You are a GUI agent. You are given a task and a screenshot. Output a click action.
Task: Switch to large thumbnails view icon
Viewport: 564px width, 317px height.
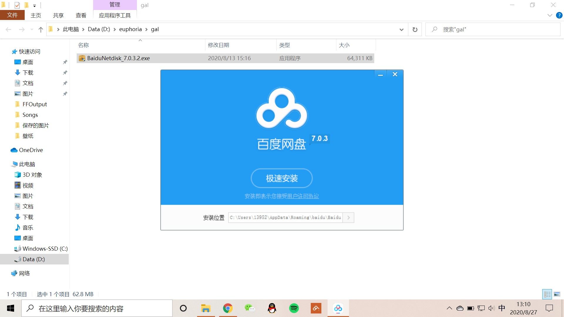(557, 294)
